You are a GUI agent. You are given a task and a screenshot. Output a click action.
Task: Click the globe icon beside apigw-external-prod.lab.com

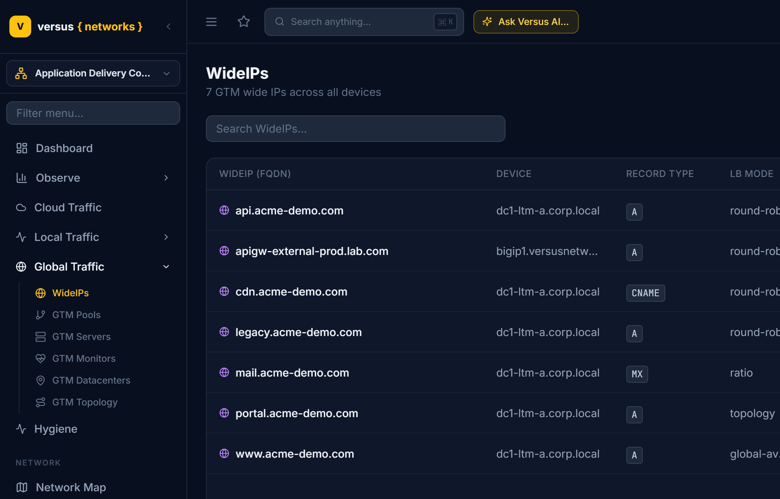(x=224, y=251)
